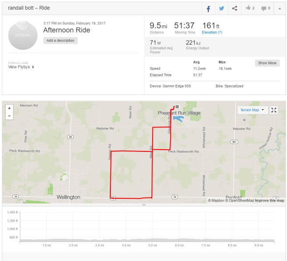This screenshot has height=261, width=287.
Task: Expand map to full screen
Action: pos(274,110)
